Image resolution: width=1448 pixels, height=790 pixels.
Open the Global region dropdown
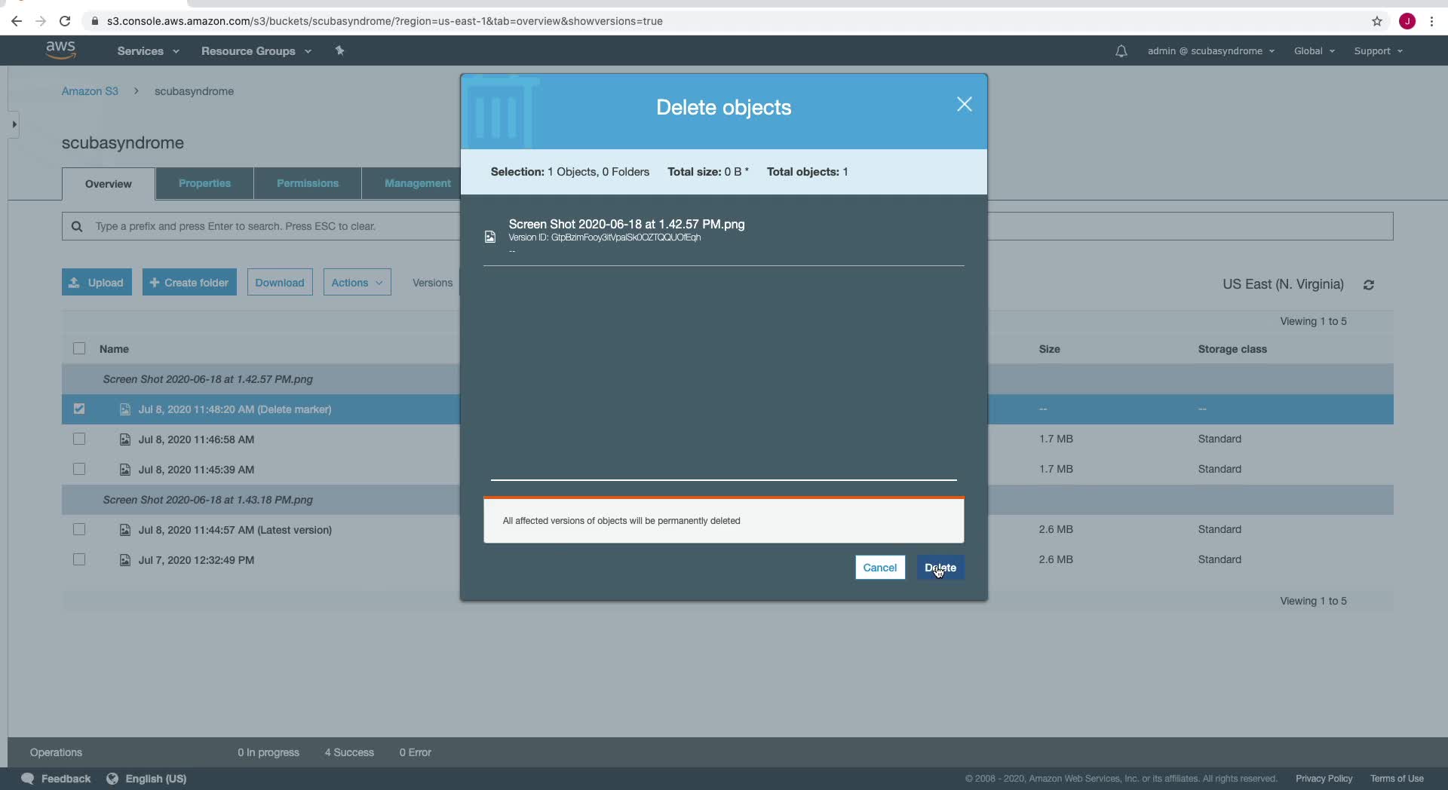1315,51
